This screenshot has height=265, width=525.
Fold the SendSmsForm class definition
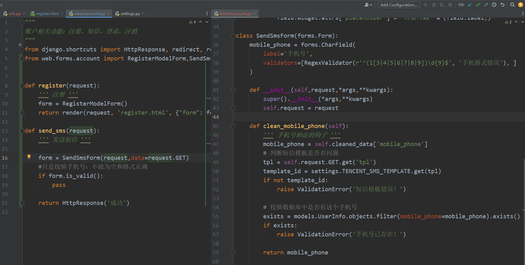coord(233,36)
